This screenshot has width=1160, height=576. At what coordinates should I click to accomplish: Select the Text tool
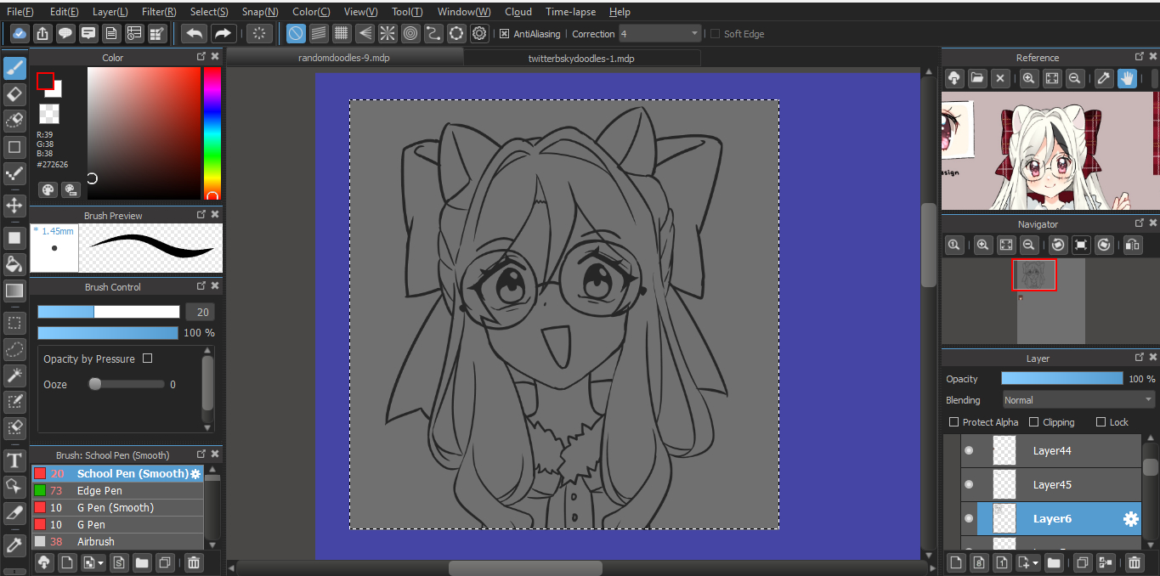coord(14,461)
